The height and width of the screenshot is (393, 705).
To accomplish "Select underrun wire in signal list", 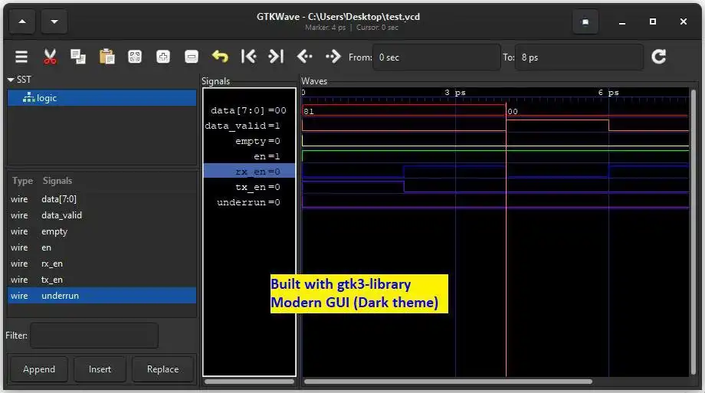I will pos(102,296).
